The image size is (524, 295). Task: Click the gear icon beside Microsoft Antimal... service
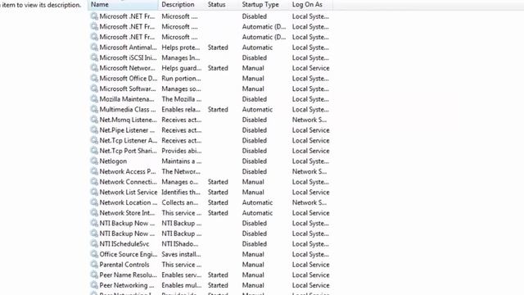(94, 48)
